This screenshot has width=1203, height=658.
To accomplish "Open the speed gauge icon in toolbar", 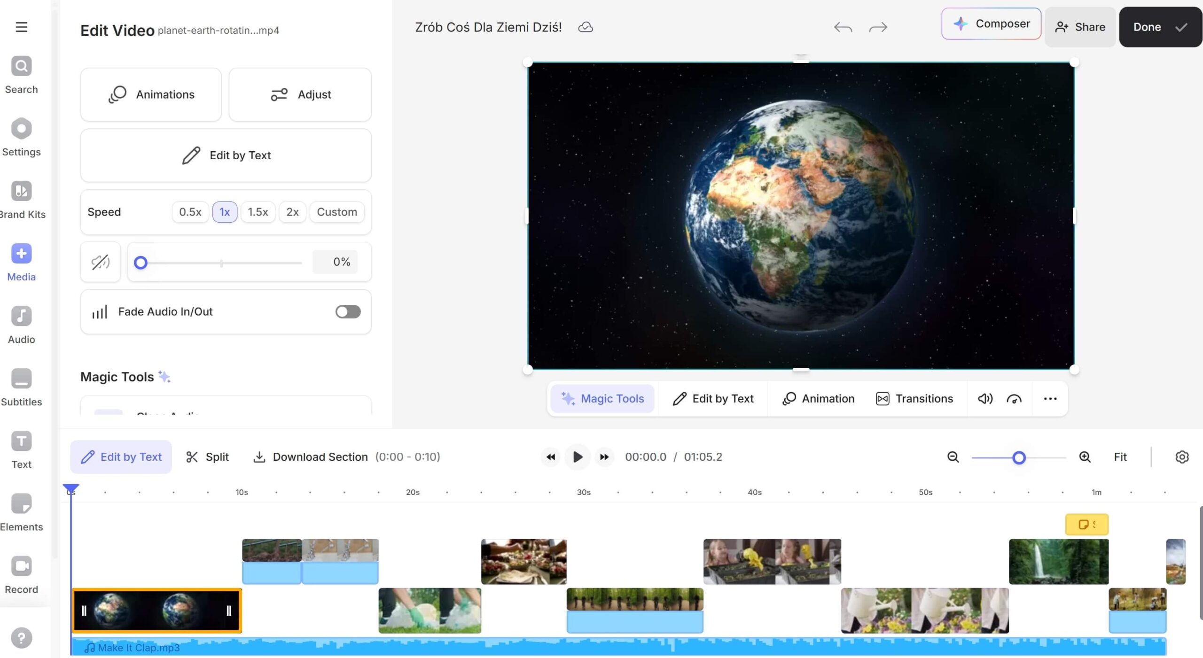I will (x=1014, y=399).
